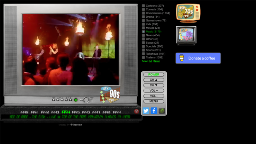Raise volume with VOL + button
Image resolution: width=256 pixels, height=144 pixels.
coord(154,91)
